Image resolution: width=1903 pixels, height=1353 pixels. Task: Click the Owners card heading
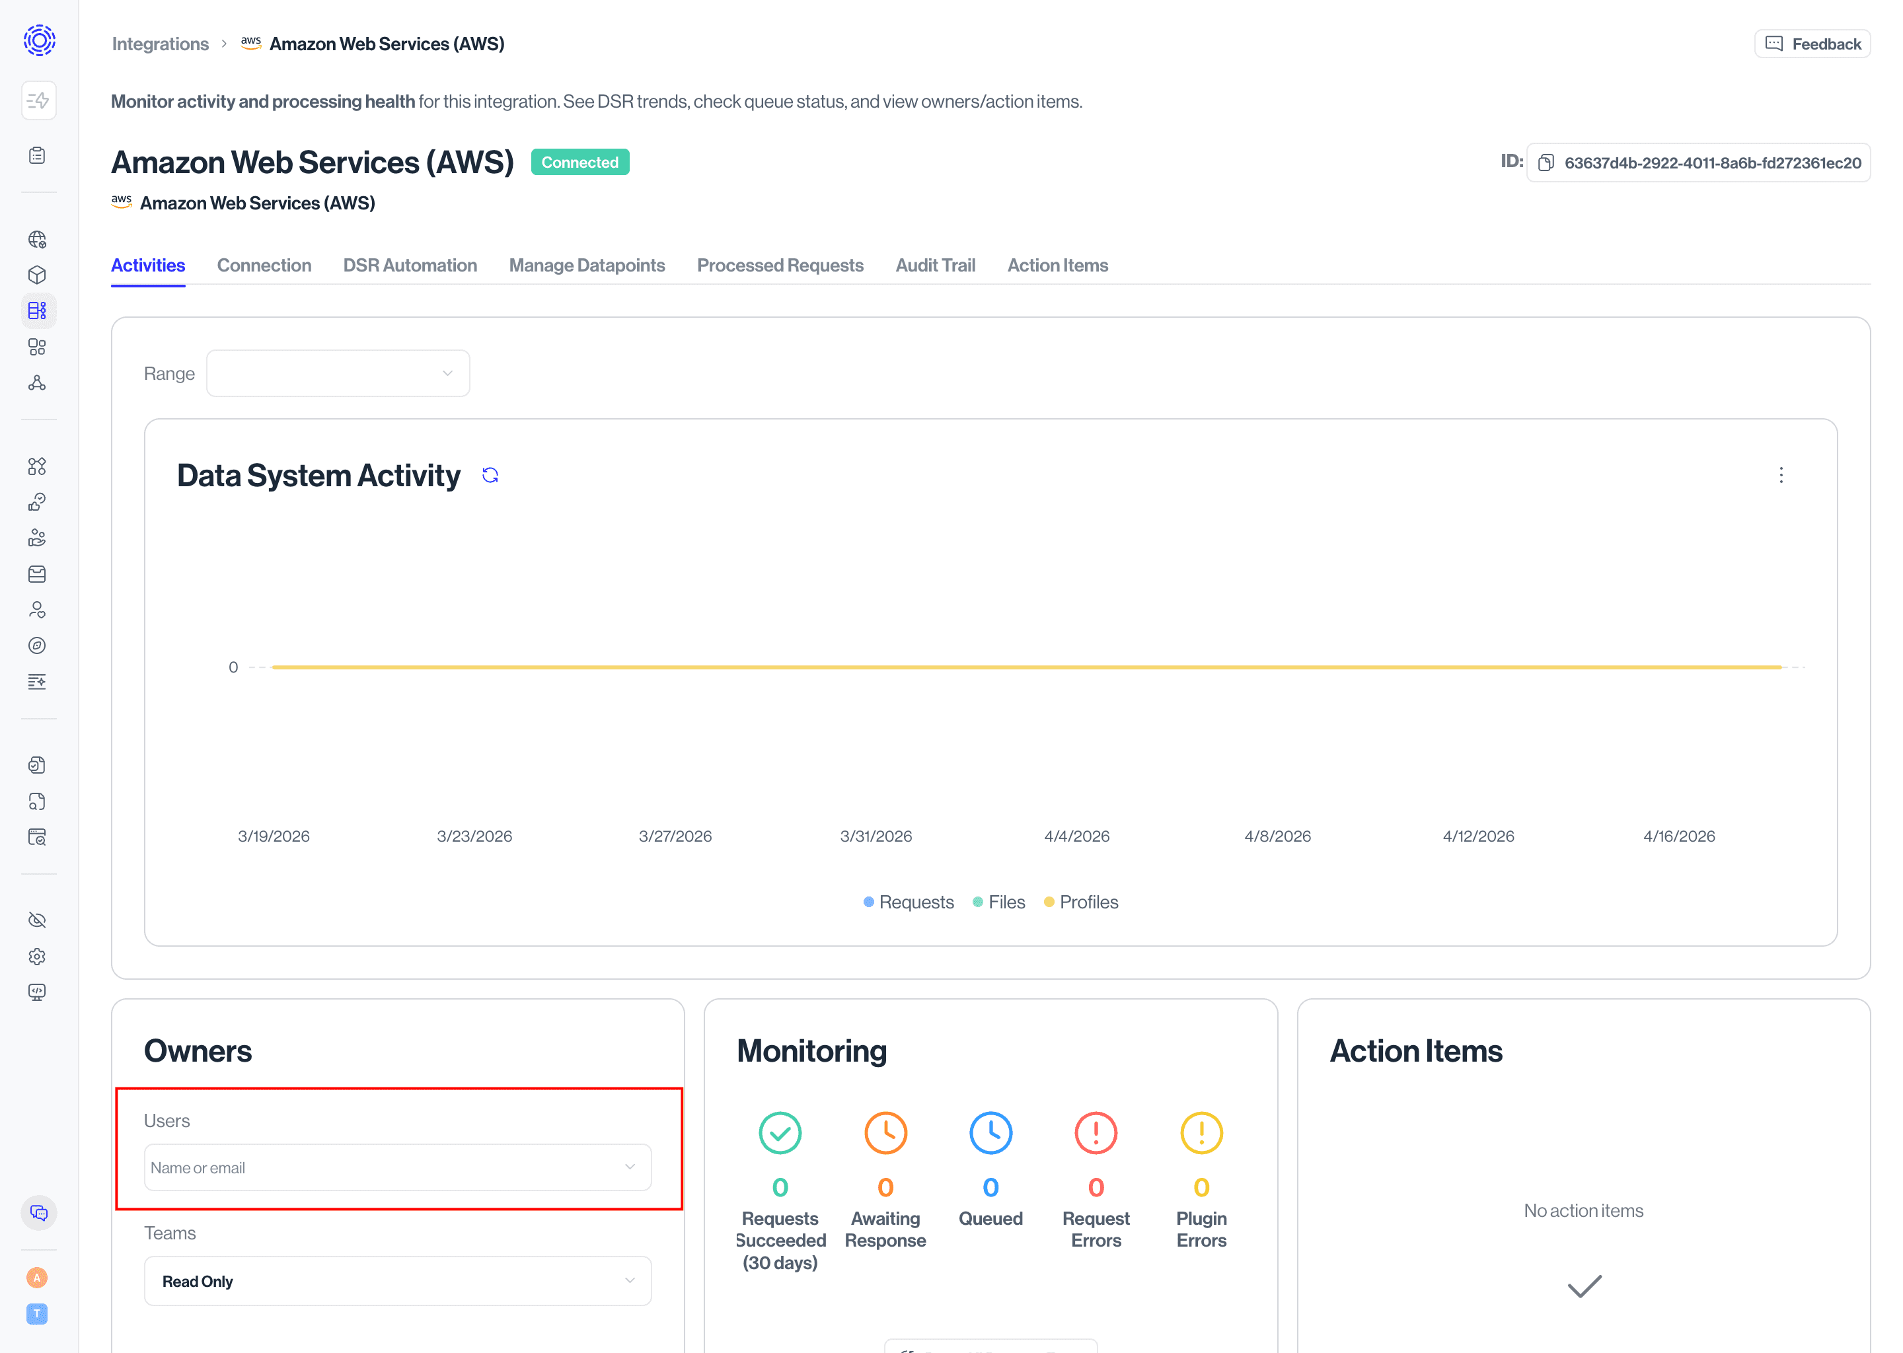198,1051
